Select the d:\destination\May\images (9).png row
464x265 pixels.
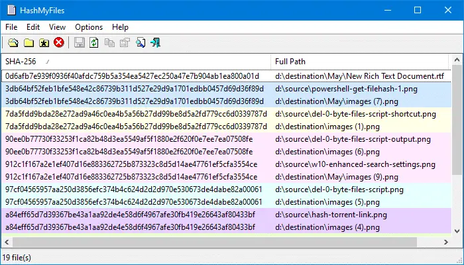(227, 177)
